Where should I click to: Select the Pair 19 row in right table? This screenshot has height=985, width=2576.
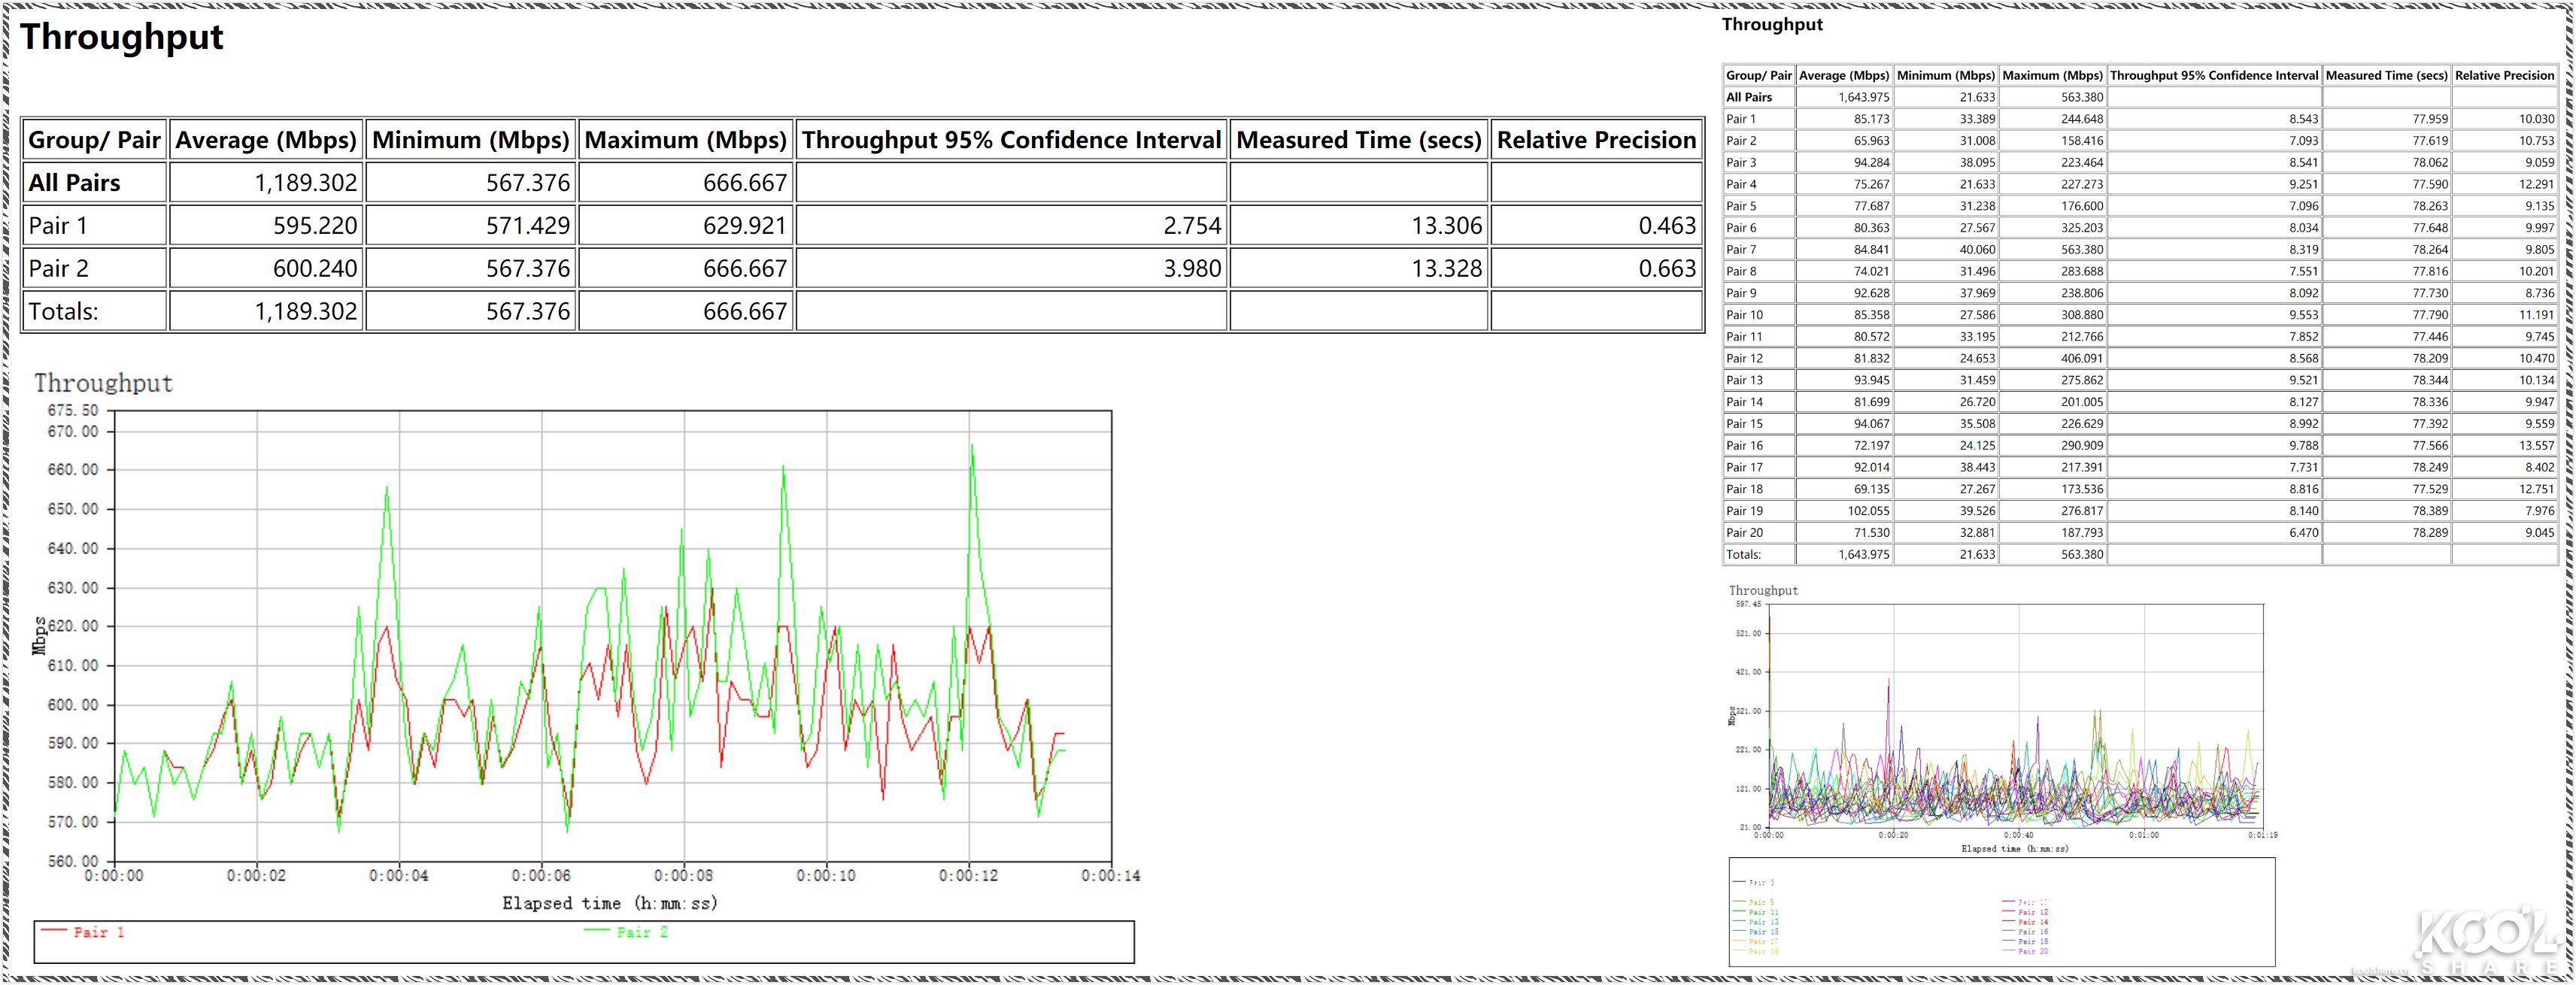point(1745,511)
